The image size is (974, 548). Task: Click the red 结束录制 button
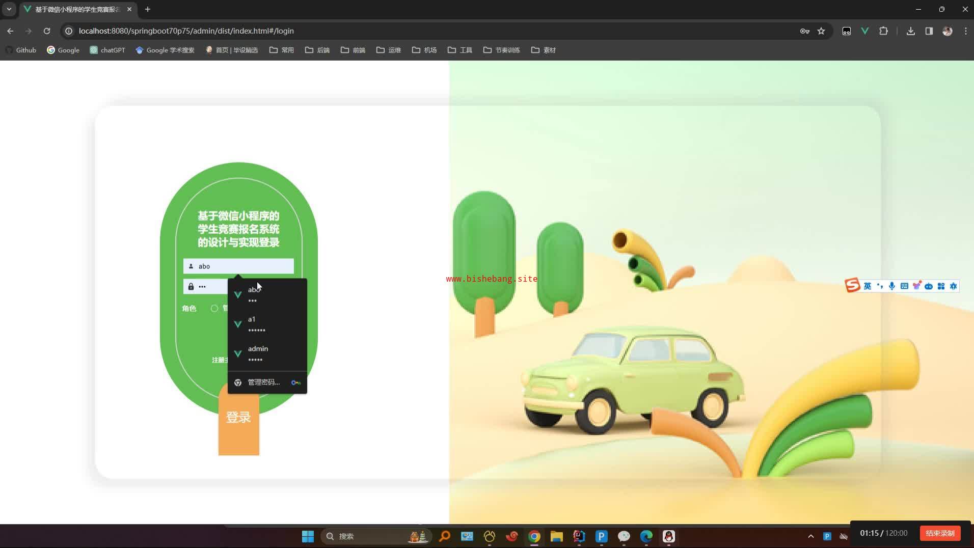tap(940, 533)
